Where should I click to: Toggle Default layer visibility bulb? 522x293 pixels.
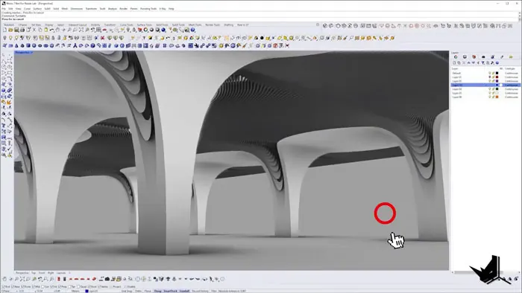coord(490,73)
